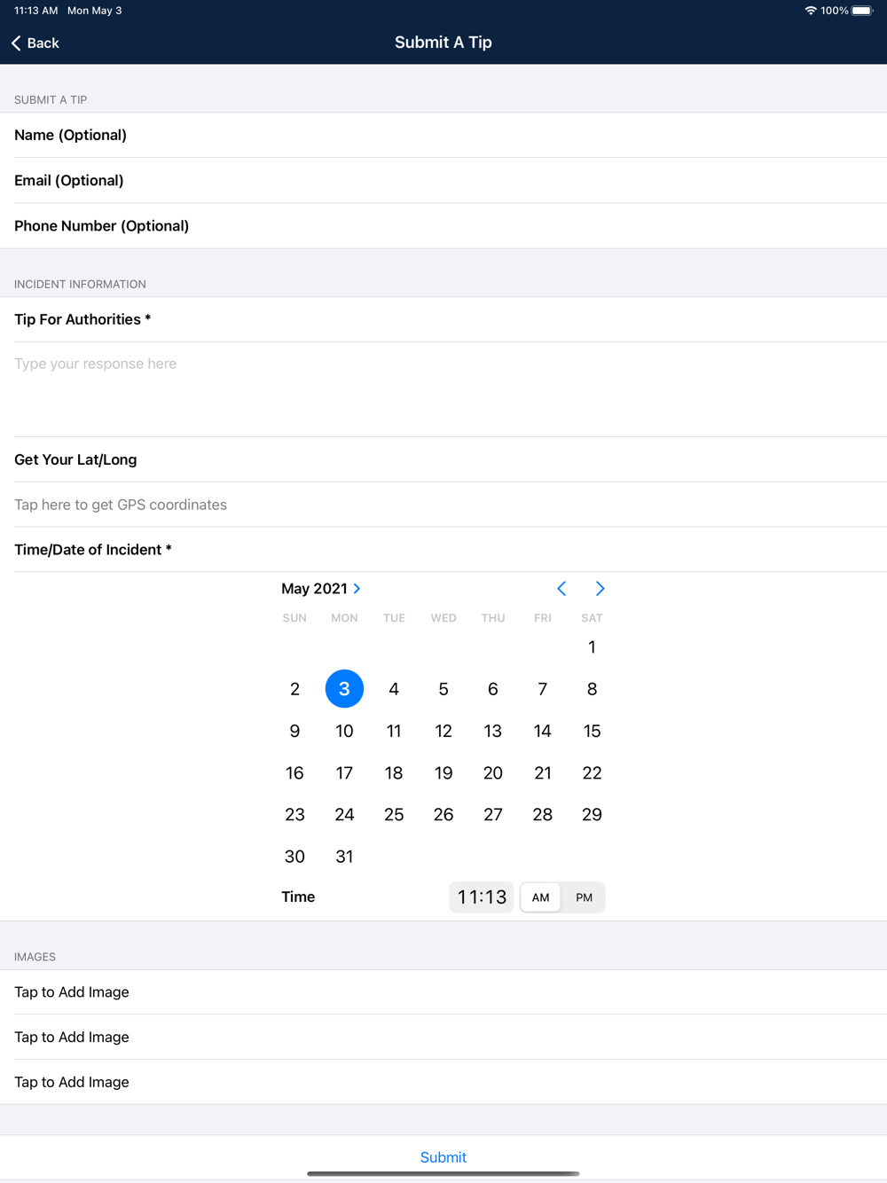Pick May 7 on the calendar
The height and width of the screenshot is (1183, 887).
coord(543,689)
